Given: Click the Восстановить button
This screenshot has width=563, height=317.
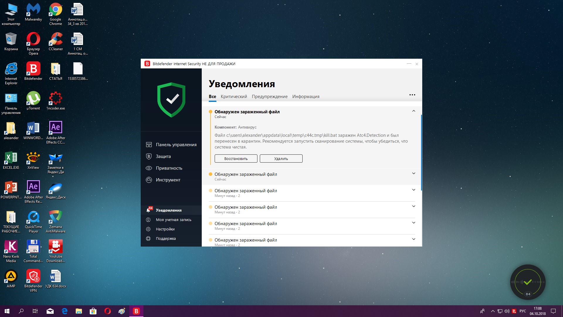Looking at the screenshot, I should coord(236,159).
